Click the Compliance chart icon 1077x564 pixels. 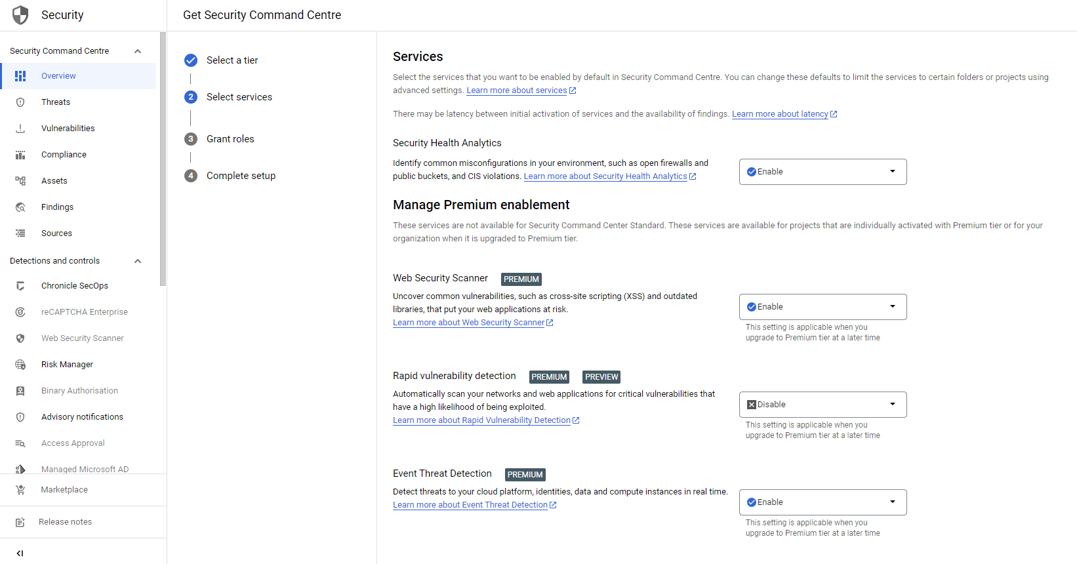pyautogui.click(x=20, y=155)
